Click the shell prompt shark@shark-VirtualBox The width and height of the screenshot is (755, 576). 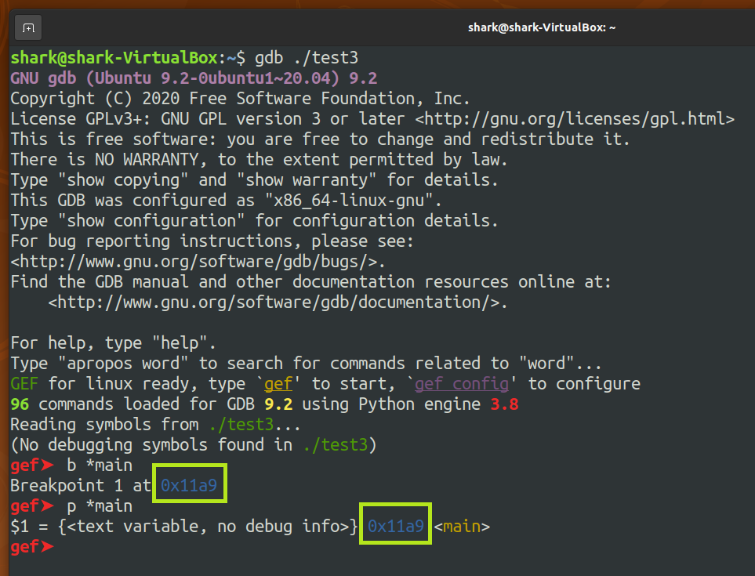coord(114,58)
